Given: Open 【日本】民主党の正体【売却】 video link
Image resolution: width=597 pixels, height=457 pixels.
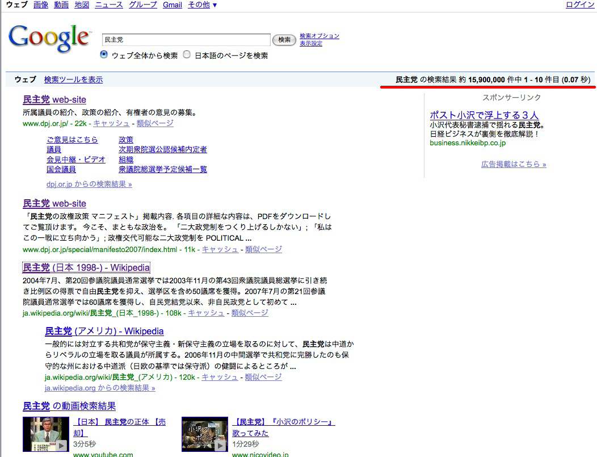Looking at the screenshot, I should click(x=119, y=427).
